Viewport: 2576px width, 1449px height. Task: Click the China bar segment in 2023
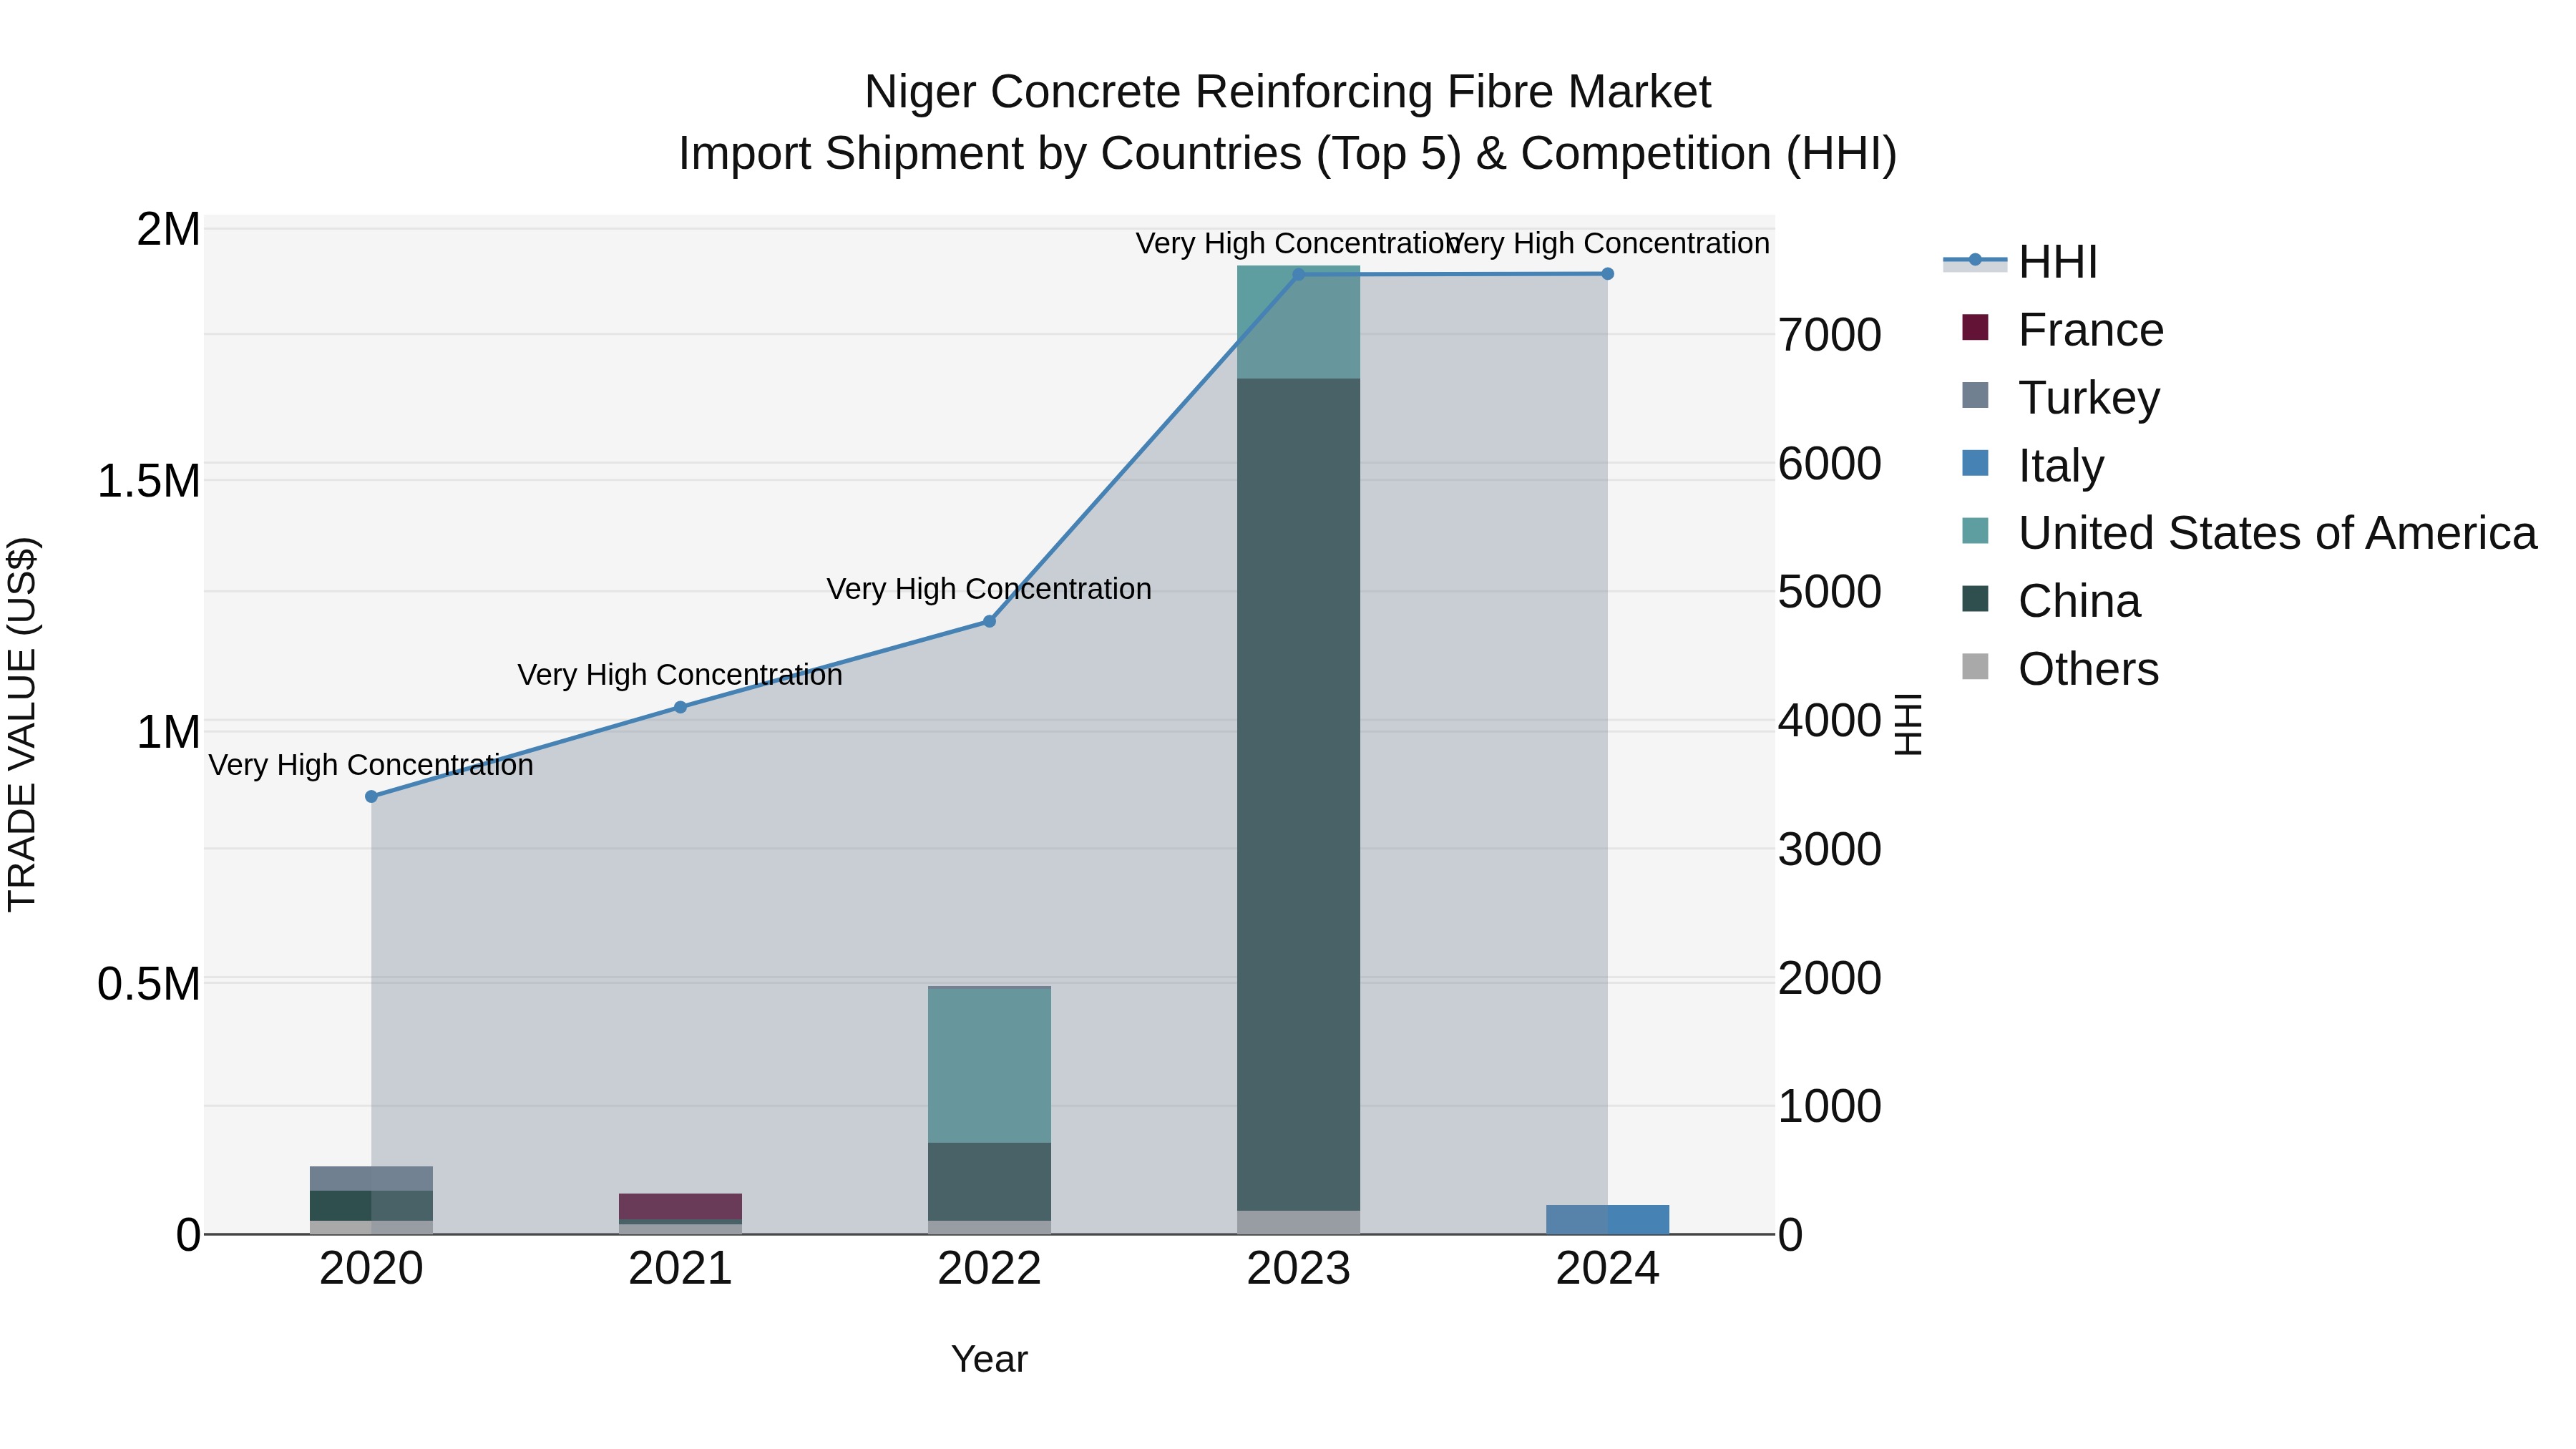(1298, 794)
